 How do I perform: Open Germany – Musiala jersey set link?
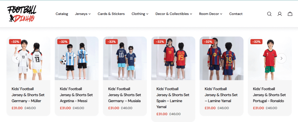pos(125,95)
